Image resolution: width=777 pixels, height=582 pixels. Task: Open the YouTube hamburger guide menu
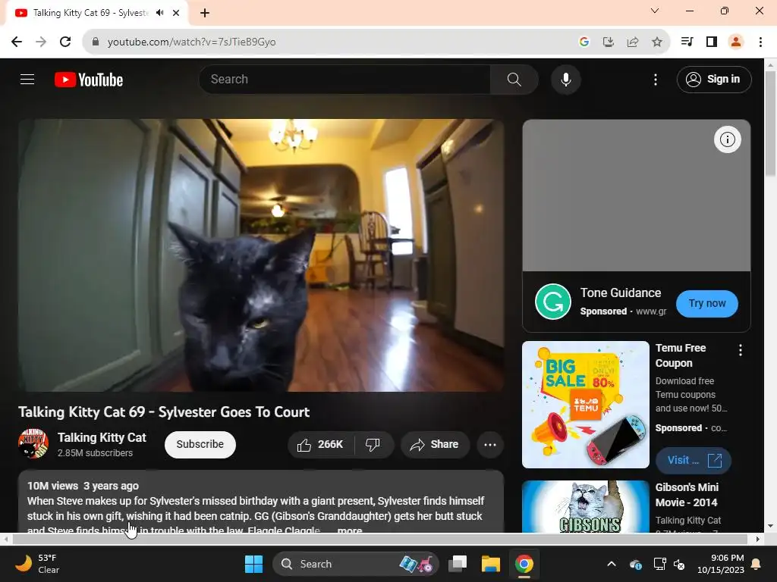coord(27,79)
